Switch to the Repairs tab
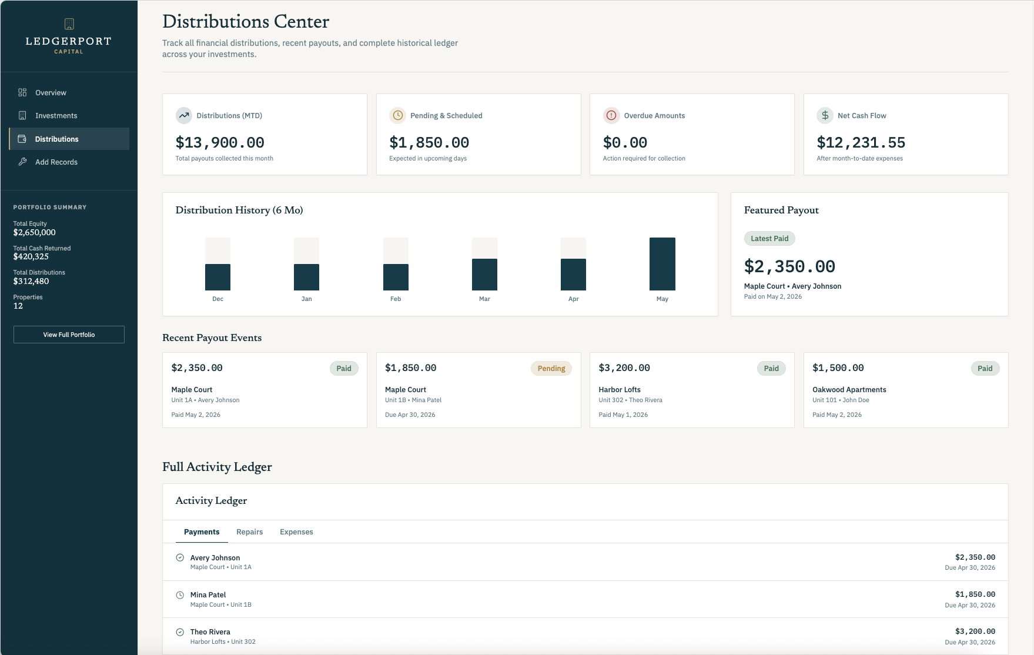This screenshot has height=655, width=1034. tap(250, 532)
